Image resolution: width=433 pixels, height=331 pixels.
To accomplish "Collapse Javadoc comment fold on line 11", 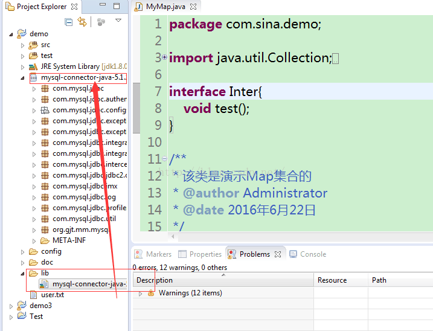I will click(165, 159).
